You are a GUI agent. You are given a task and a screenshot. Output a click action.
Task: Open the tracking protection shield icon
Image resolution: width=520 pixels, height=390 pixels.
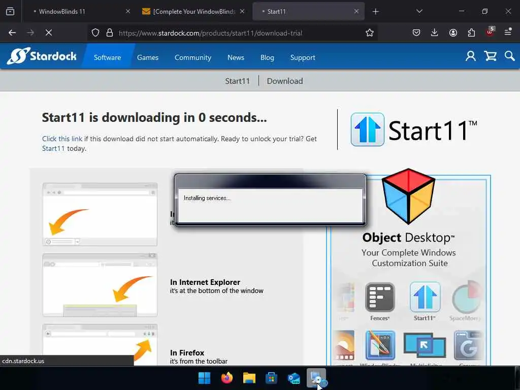tap(95, 32)
